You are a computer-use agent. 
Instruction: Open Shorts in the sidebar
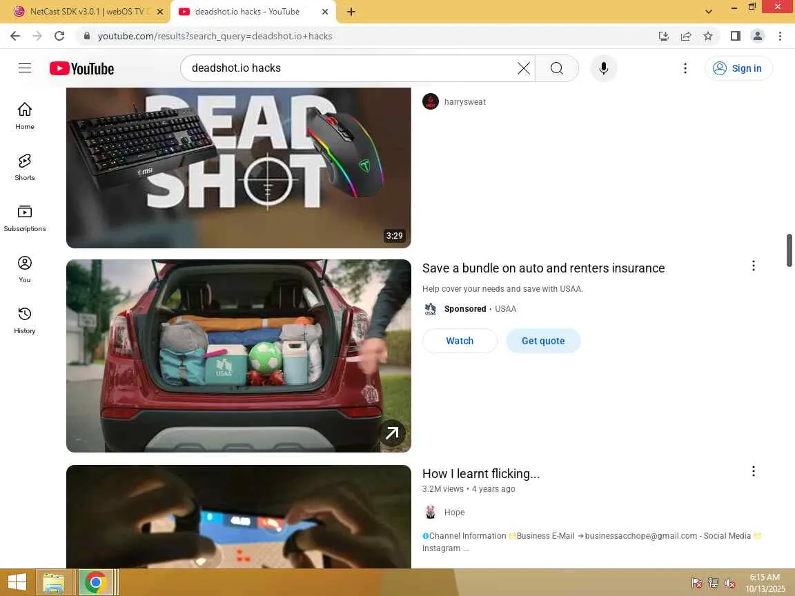pyautogui.click(x=25, y=167)
